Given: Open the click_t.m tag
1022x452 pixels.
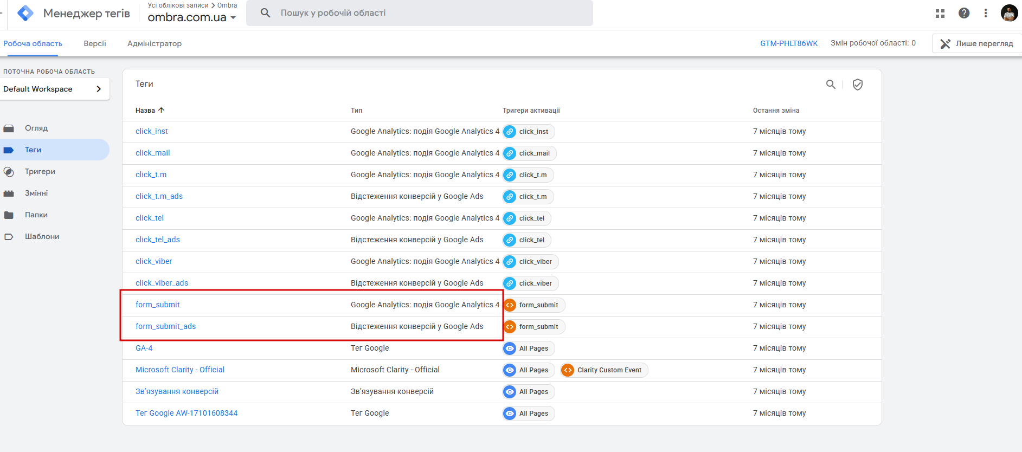Looking at the screenshot, I should click(x=151, y=175).
